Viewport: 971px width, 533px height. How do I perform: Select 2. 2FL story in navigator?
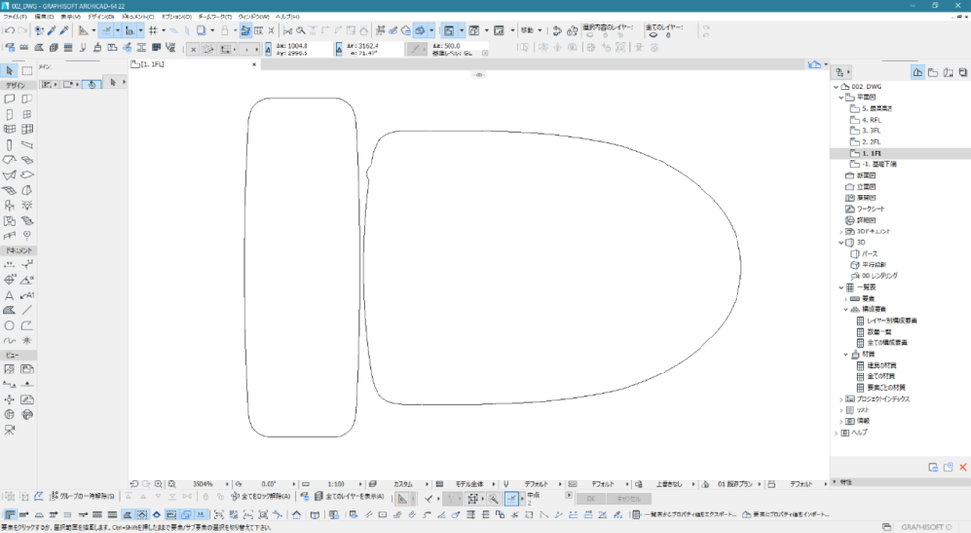click(x=871, y=142)
